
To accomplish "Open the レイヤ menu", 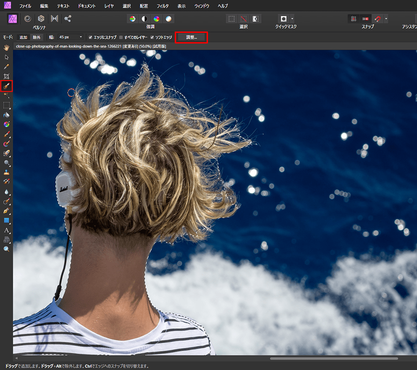I will (109, 6).
